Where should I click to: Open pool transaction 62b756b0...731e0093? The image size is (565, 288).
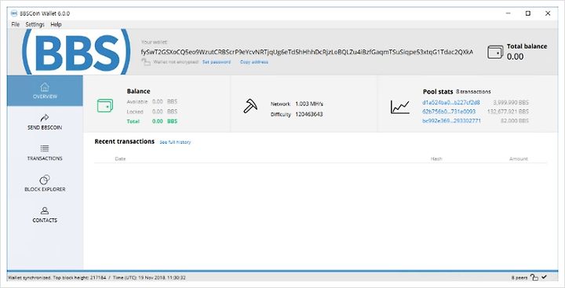[x=449, y=111]
